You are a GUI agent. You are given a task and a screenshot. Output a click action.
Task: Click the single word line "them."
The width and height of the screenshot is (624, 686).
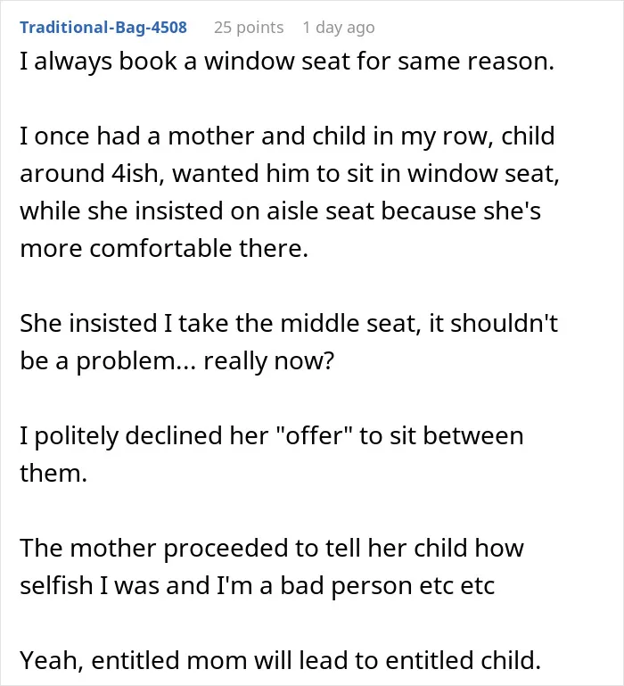tap(53, 474)
